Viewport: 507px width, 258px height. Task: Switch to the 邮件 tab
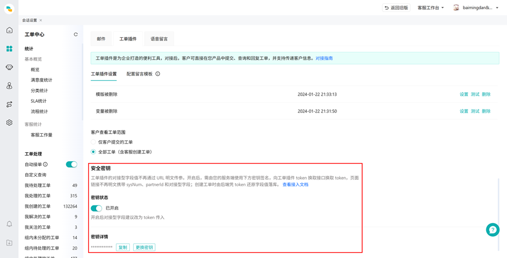click(101, 39)
